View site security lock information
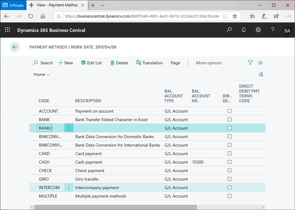The image size is (295, 210). point(59,16)
